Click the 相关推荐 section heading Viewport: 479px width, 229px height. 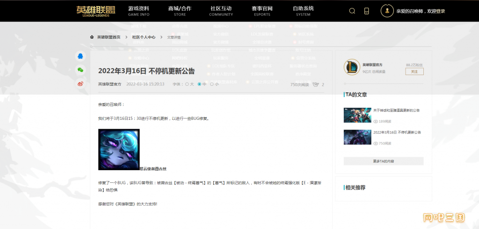pos(356,187)
